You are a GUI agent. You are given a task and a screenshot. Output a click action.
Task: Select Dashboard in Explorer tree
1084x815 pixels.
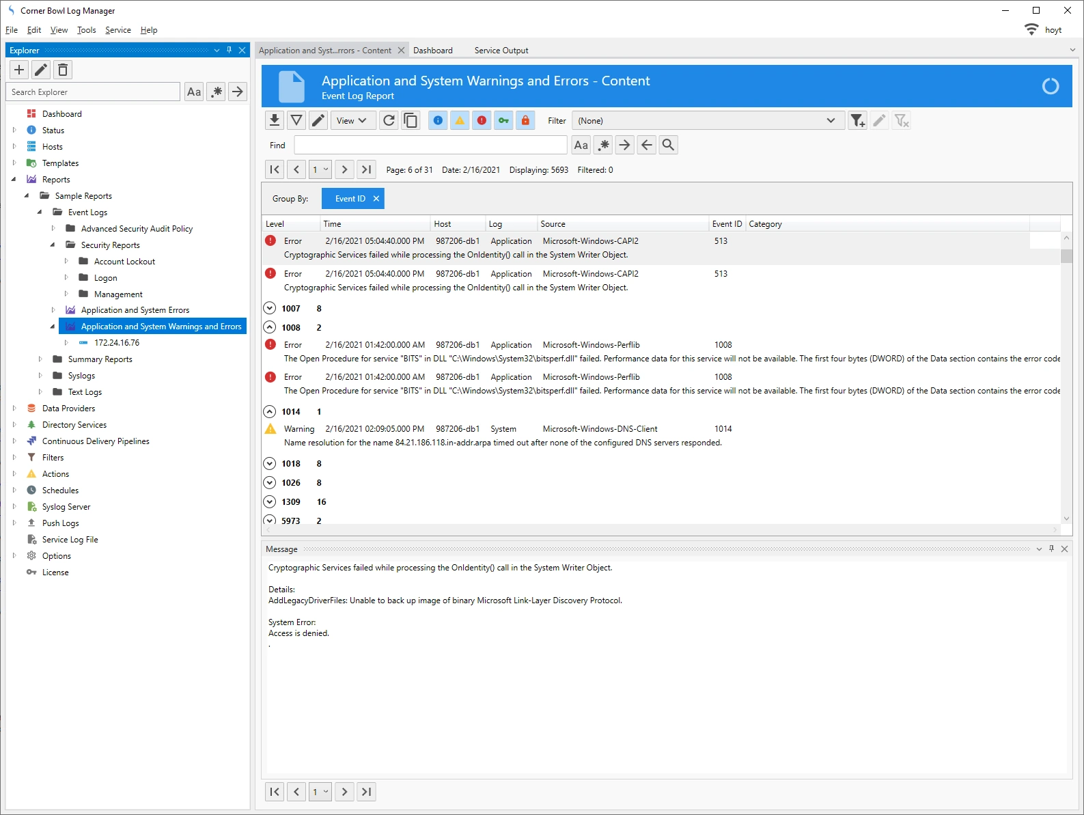[61, 114]
